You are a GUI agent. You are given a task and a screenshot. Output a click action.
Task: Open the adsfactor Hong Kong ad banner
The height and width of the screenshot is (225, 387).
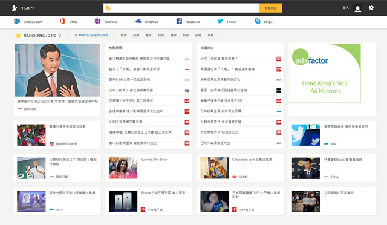coord(325,73)
